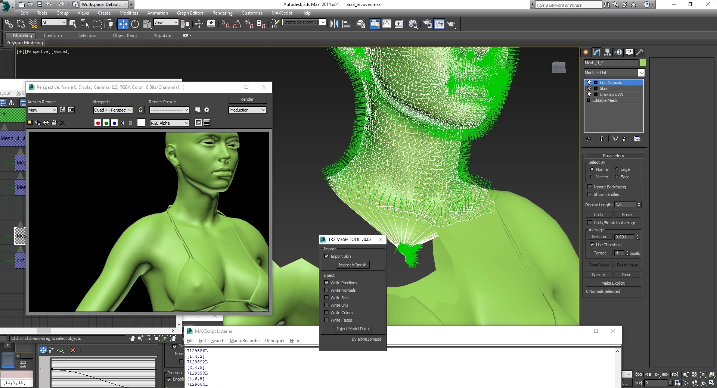Image resolution: width=717 pixels, height=388 pixels.
Task: Open Select by Name list icon
Action: [85, 24]
